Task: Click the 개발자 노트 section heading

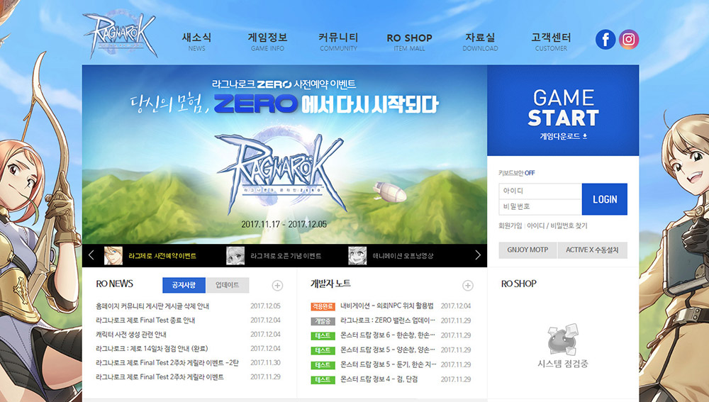Action: pos(330,284)
